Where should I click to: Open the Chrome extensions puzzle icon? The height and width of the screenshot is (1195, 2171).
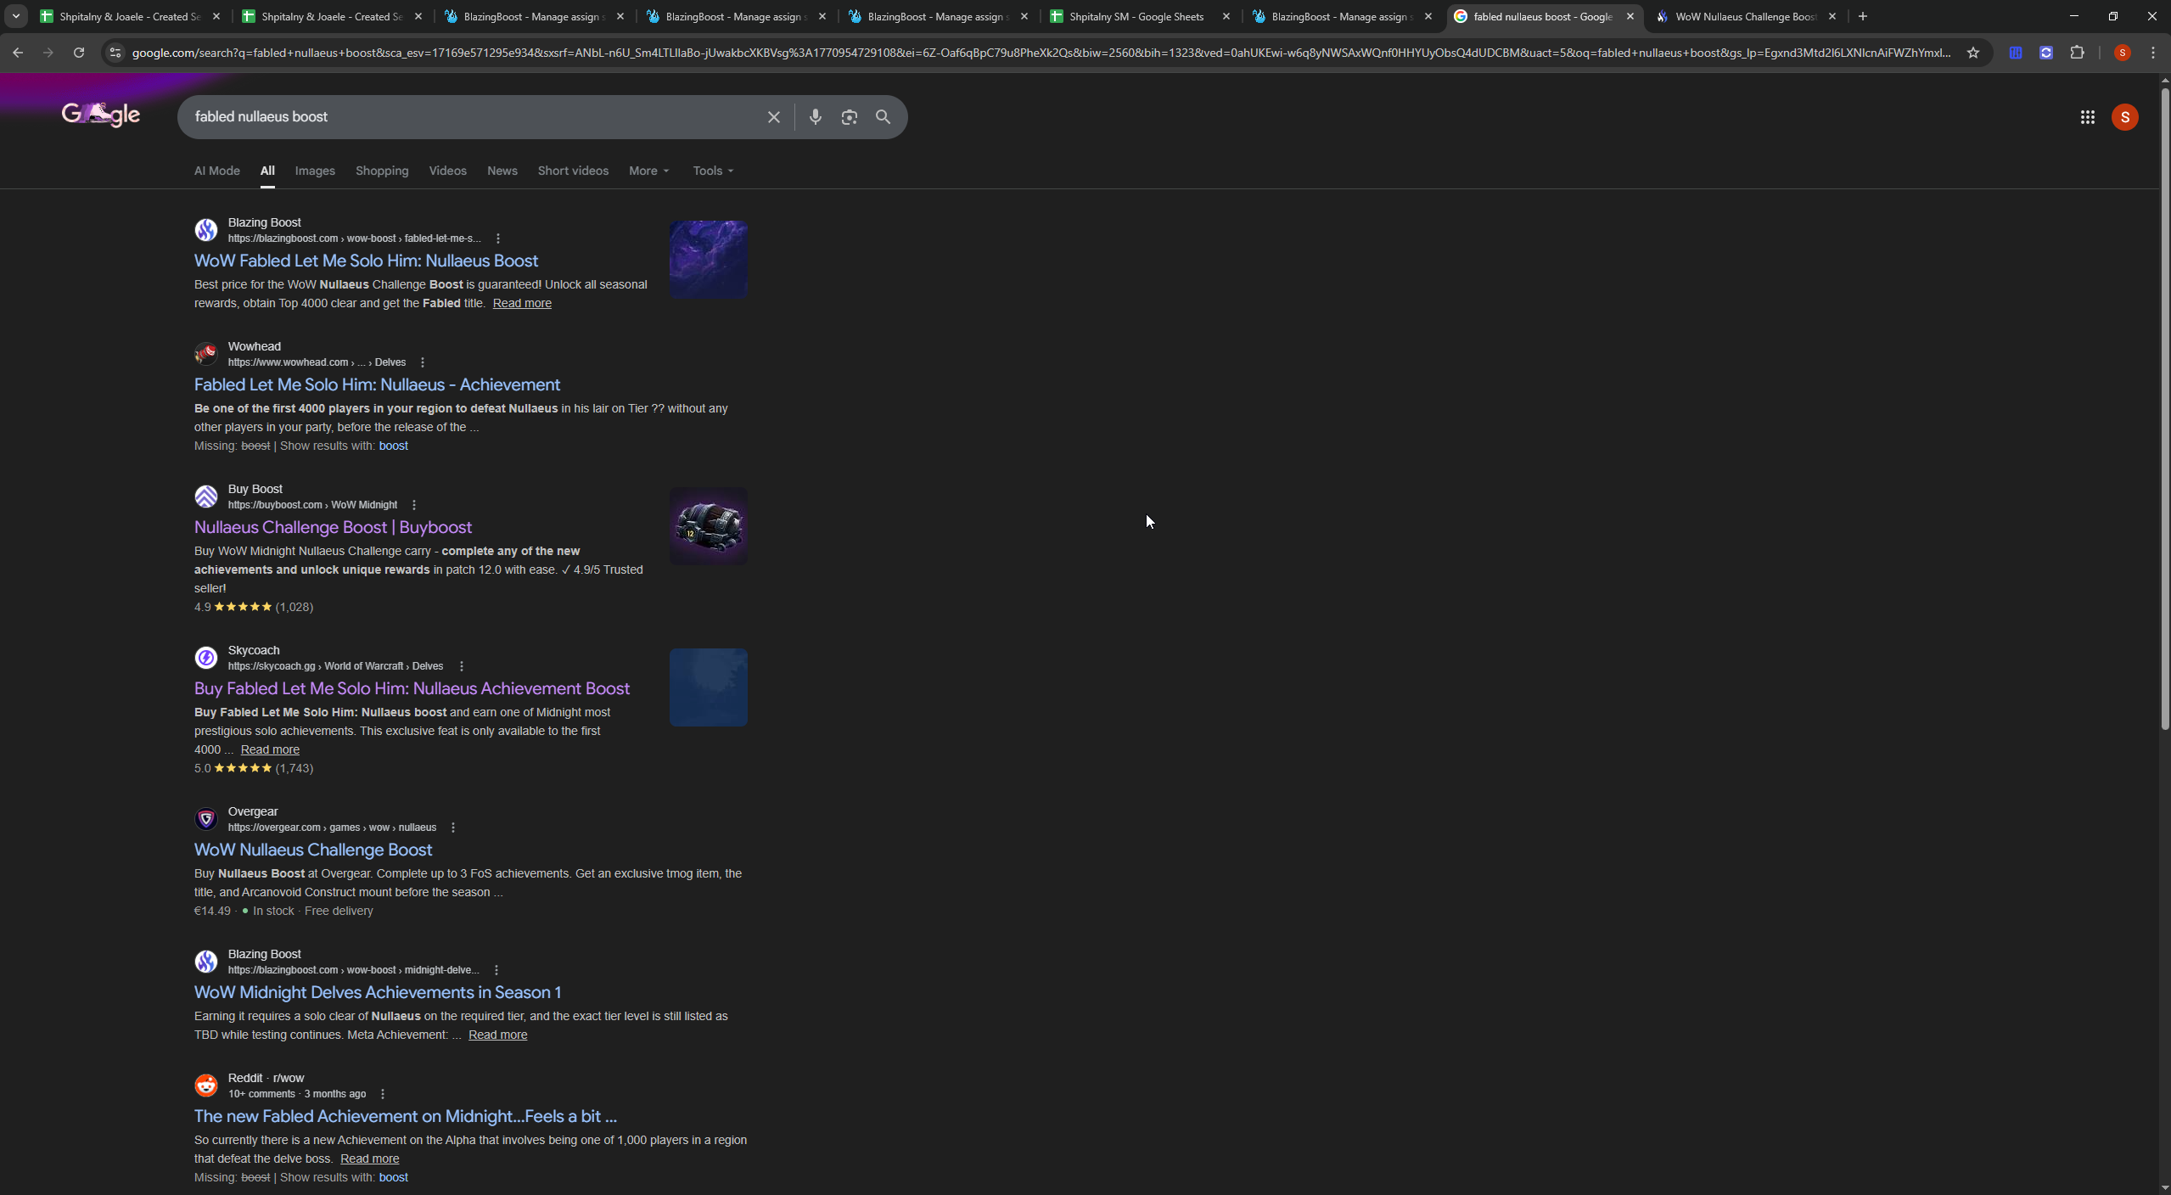[2077, 53]
